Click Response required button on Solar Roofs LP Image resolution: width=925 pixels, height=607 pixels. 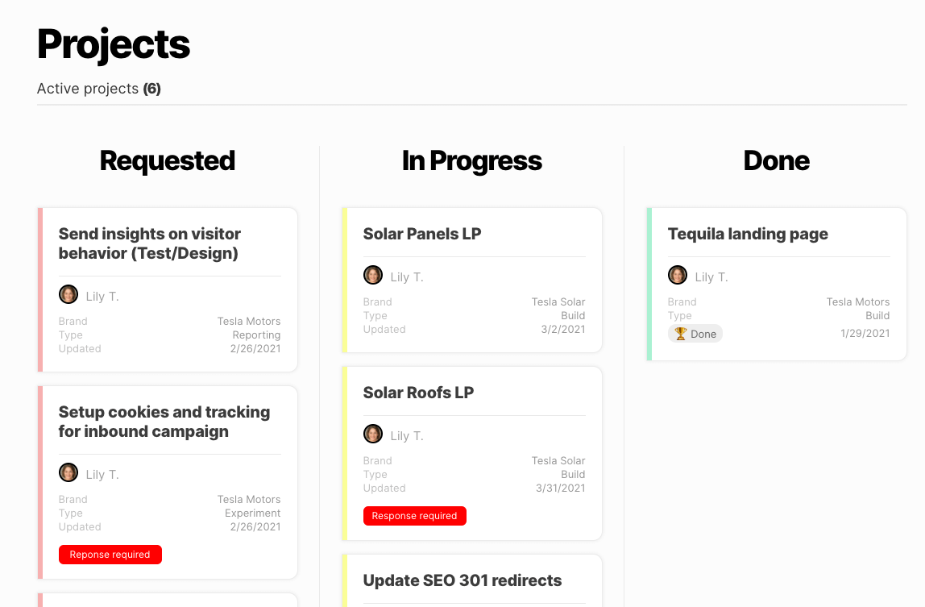(x=415, y=516)
